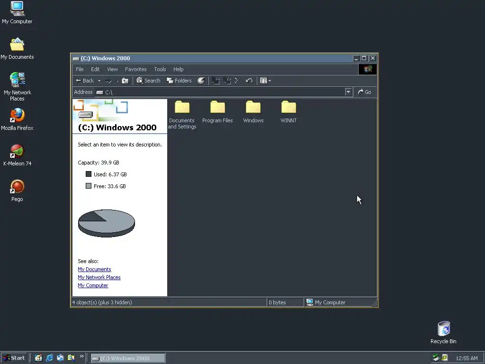Click the 0 bytes status bar entry
485x364 pixels.
[277, 302]
